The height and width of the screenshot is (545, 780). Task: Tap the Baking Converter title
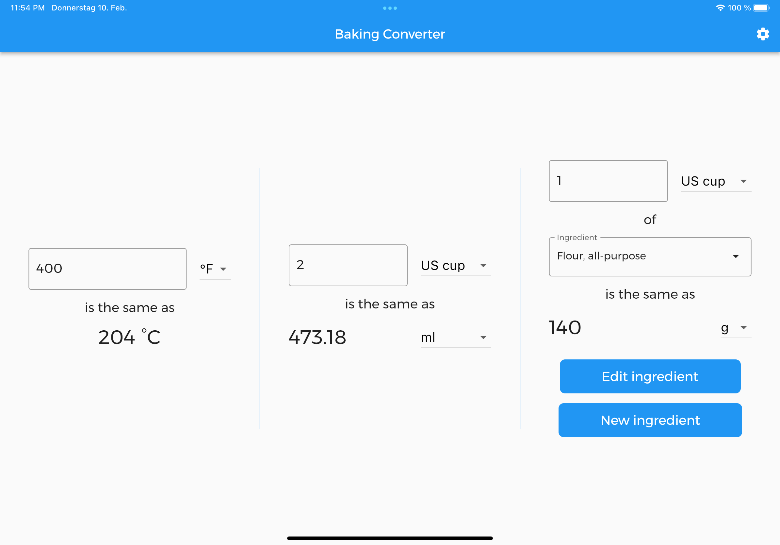(x=390, y=34)
